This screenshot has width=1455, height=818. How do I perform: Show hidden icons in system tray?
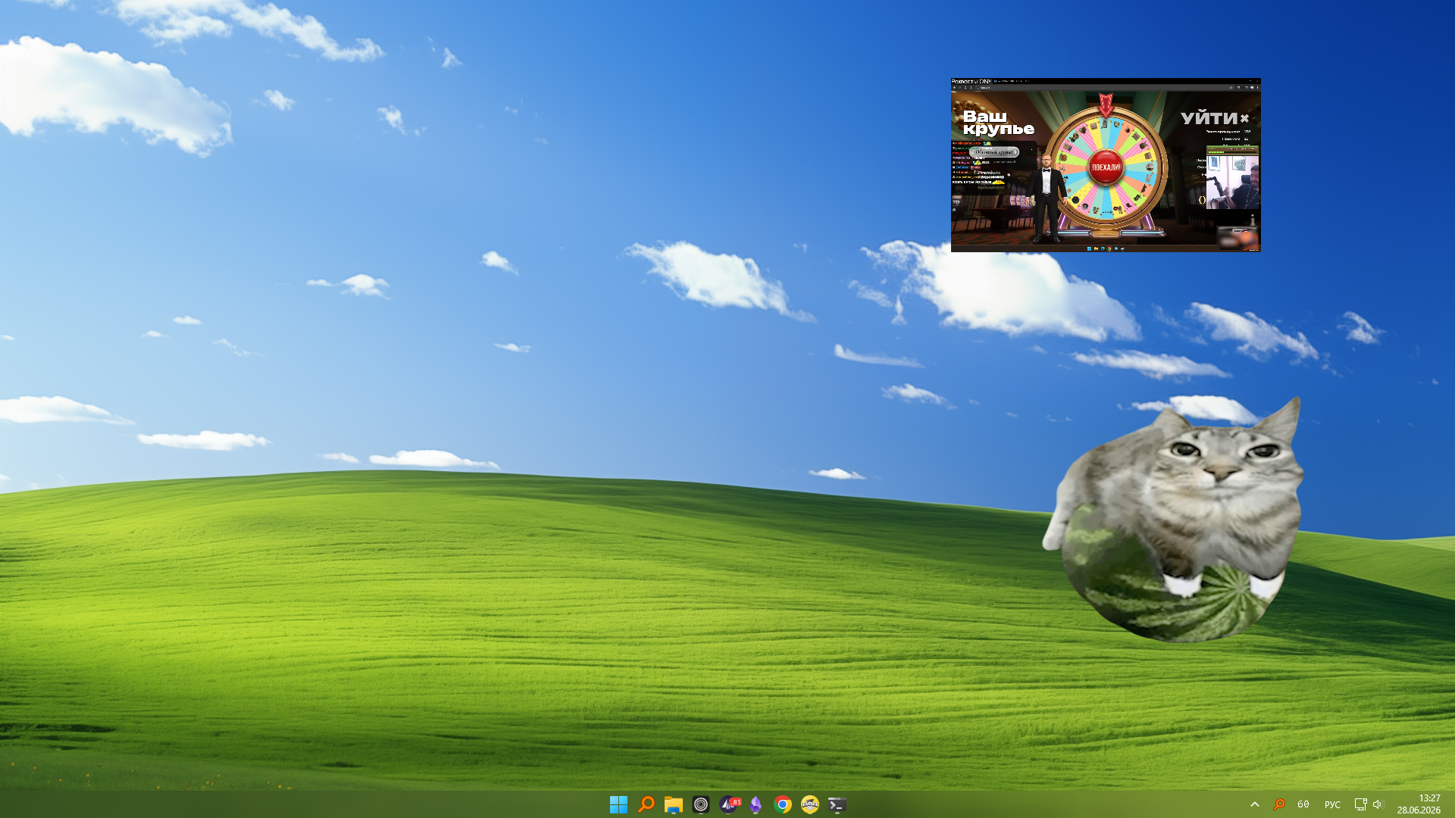(x=1255, y=804)
